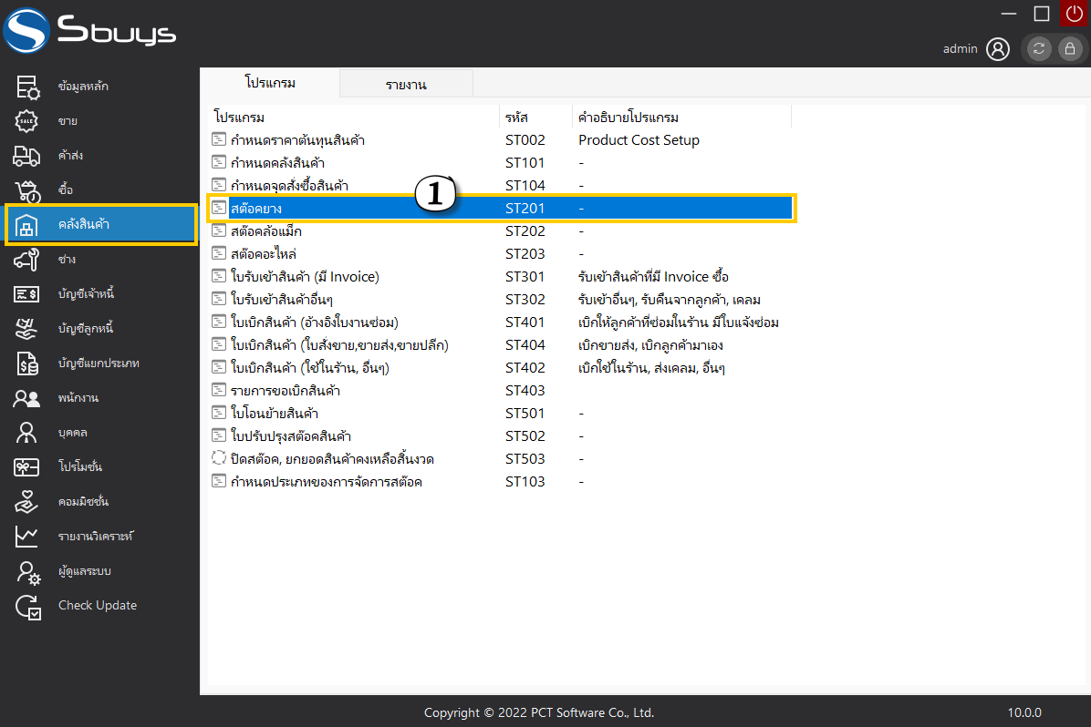Switch to the โปรแกรม tab
1091x727 pixels.
(270, 83)
